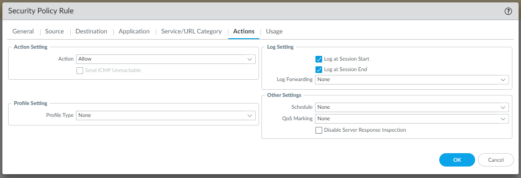Open the Schedule dropdown arrow
521x178 pixels.
click(503, 107)
